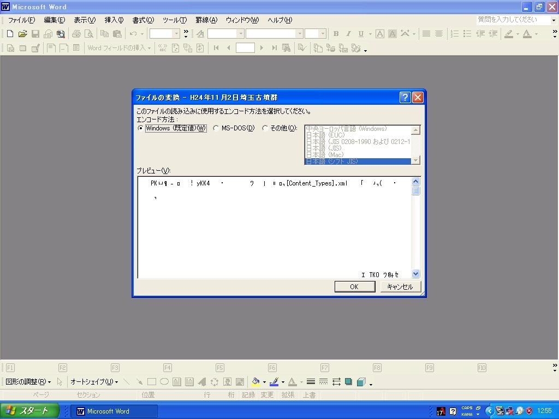Image resolution: width=559 pixels, height=419 pixels.
Task: Click the Align Left icon
Action: (426, 34)
